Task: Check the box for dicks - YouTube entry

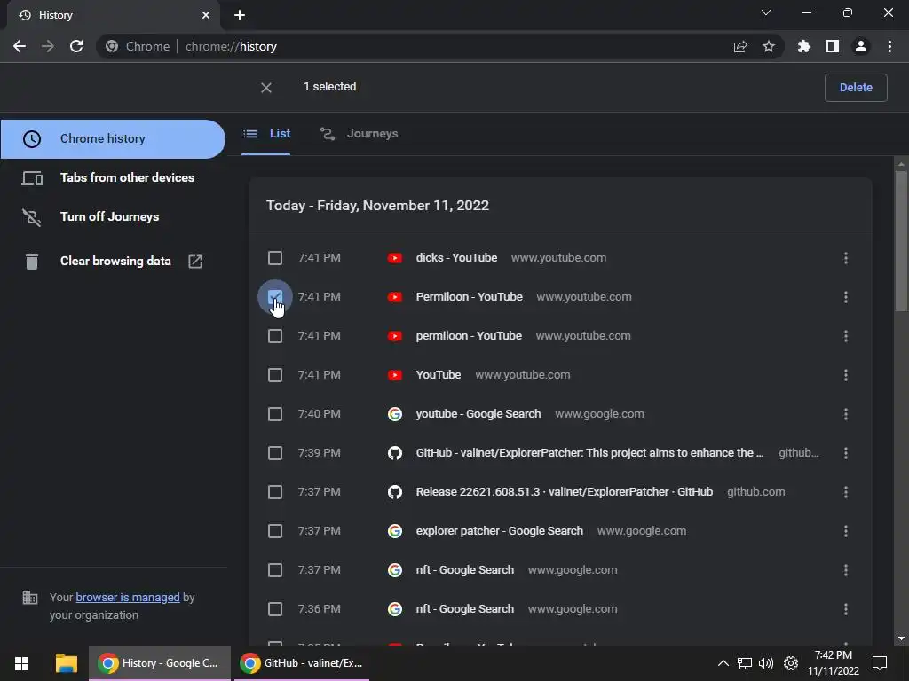Action: [x=275, y=258]
